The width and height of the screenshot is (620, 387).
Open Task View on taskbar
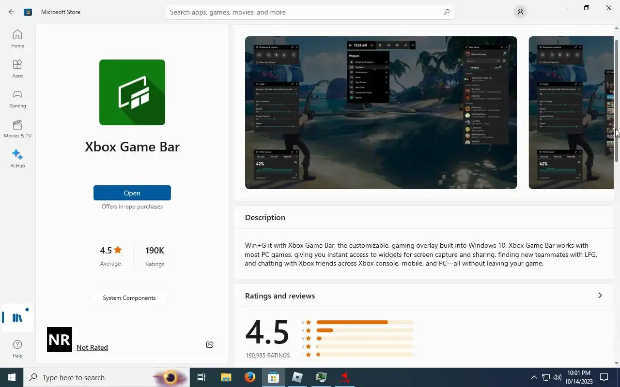tap(201, 377)
